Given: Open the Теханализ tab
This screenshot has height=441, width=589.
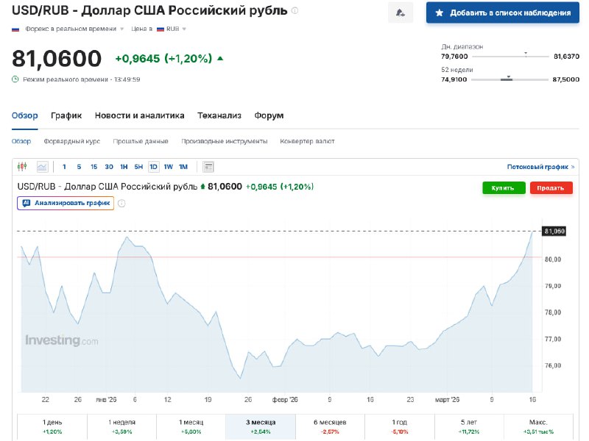Looking at the screenshot, I should point(219,115).
